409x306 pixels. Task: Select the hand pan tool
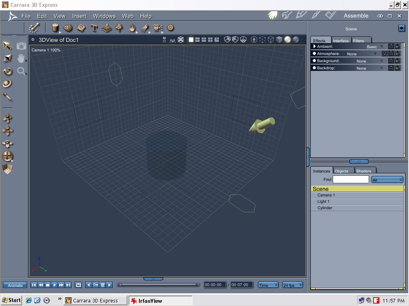[21, 59]
